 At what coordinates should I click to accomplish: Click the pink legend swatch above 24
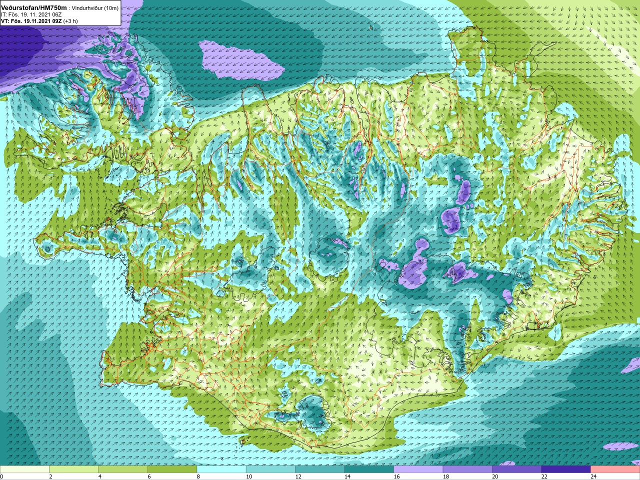point(615,469)
